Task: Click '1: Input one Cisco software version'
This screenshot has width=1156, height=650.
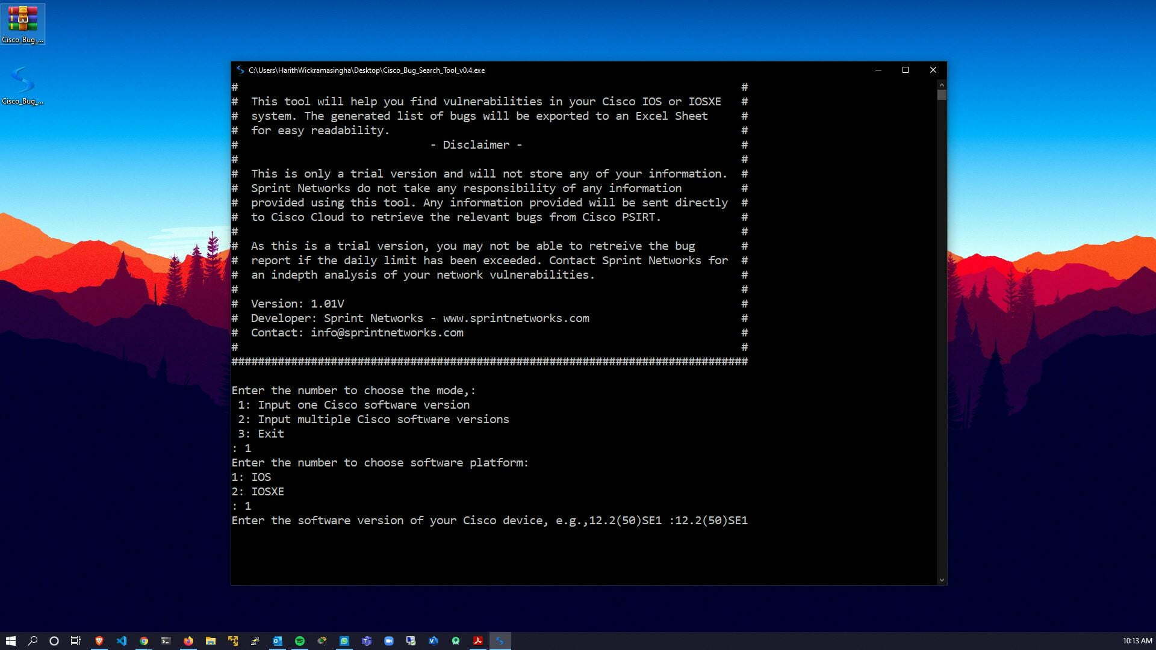Action: (353, 405)
